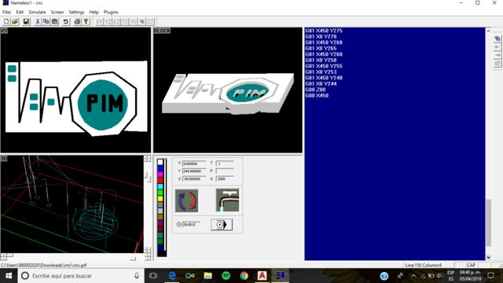Open the Edit menu
The height and width of the screenshot is (283, 503).
click(20, 13)
